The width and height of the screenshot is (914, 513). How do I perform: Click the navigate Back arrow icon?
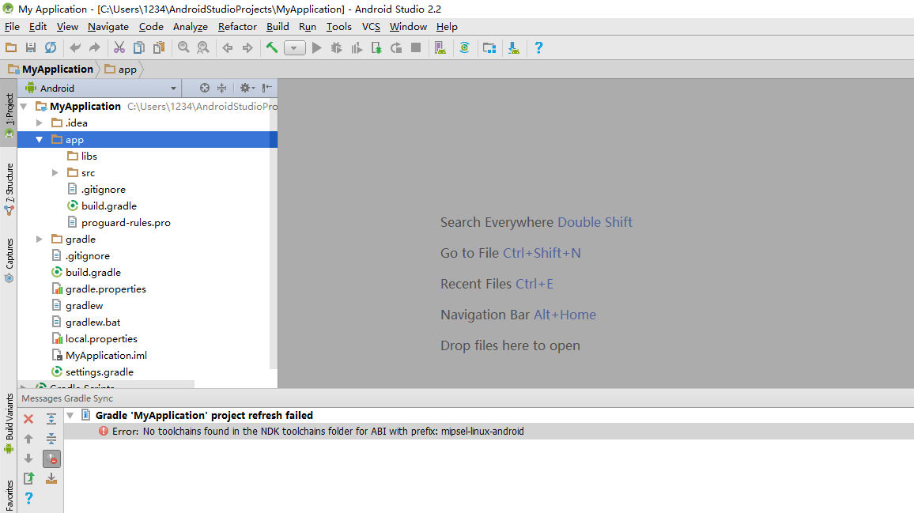[228, 47]
